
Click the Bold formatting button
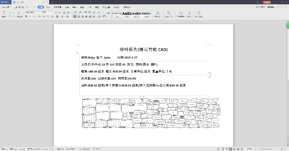[26, 16]
